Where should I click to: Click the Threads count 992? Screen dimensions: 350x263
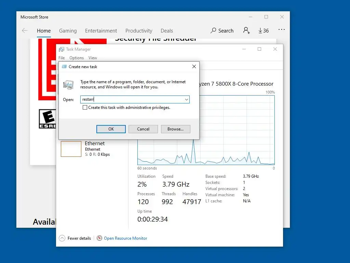tap(167, 202)
